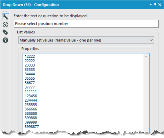The image size is (164, 138).
Task: Click the scroll up arrow in Properties
Action: click(x=146, y=57)
